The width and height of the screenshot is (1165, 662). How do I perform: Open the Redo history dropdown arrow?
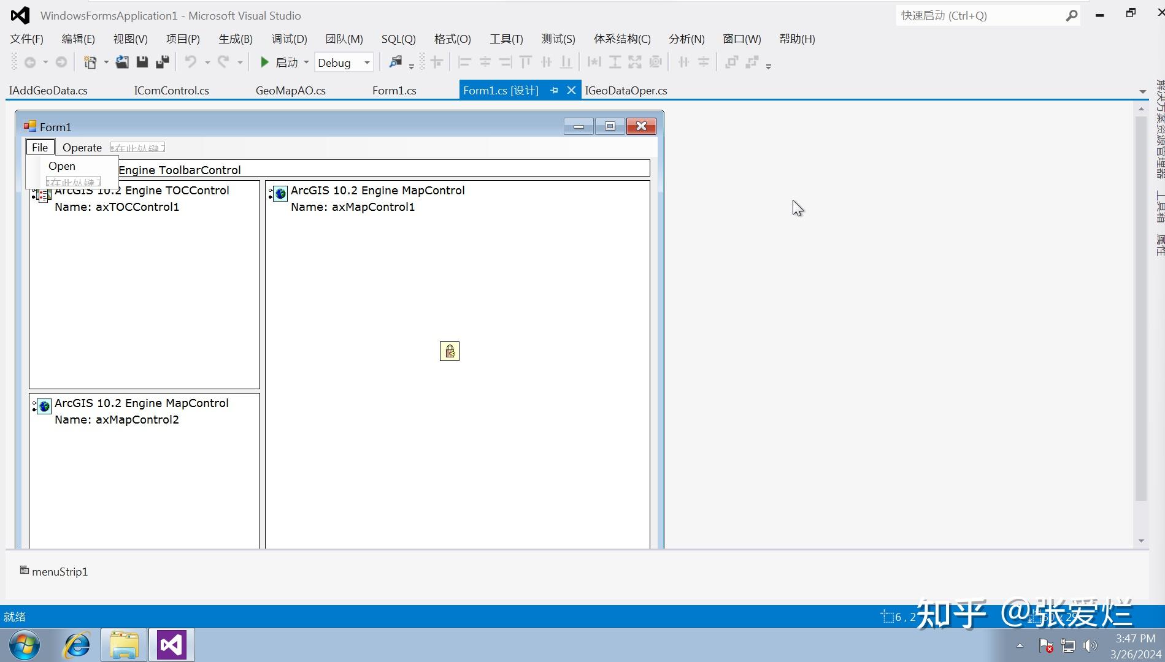tap(240, 63)
